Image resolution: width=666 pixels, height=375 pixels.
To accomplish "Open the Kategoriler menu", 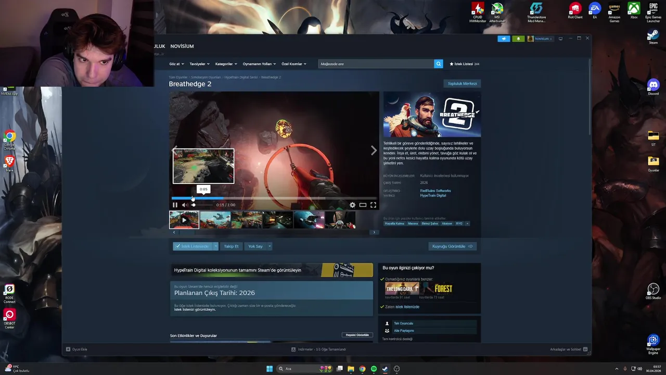I will pos(226,64).
